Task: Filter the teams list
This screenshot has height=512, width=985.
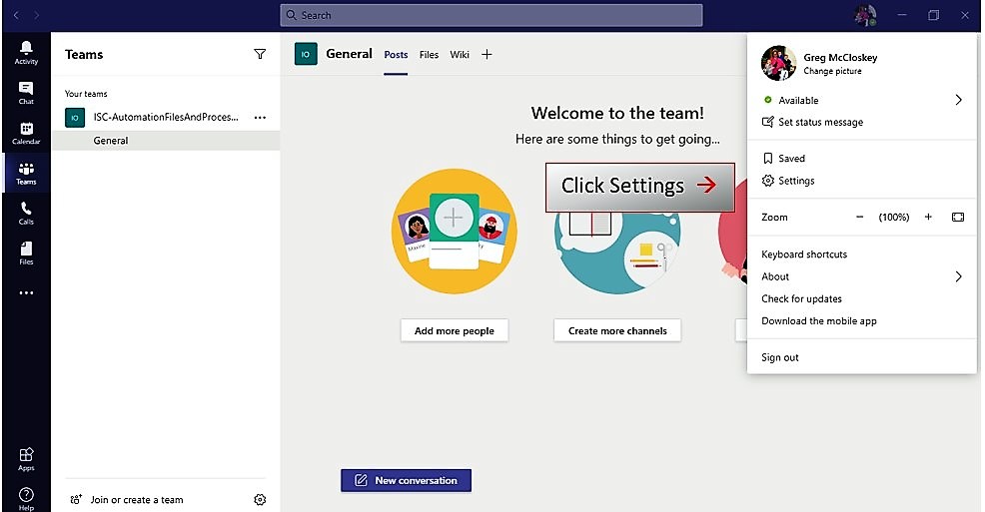Action: click(260, 55)
